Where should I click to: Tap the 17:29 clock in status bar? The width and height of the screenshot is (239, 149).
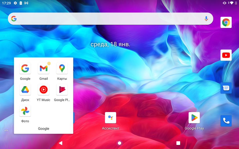[x=6, y=3]
